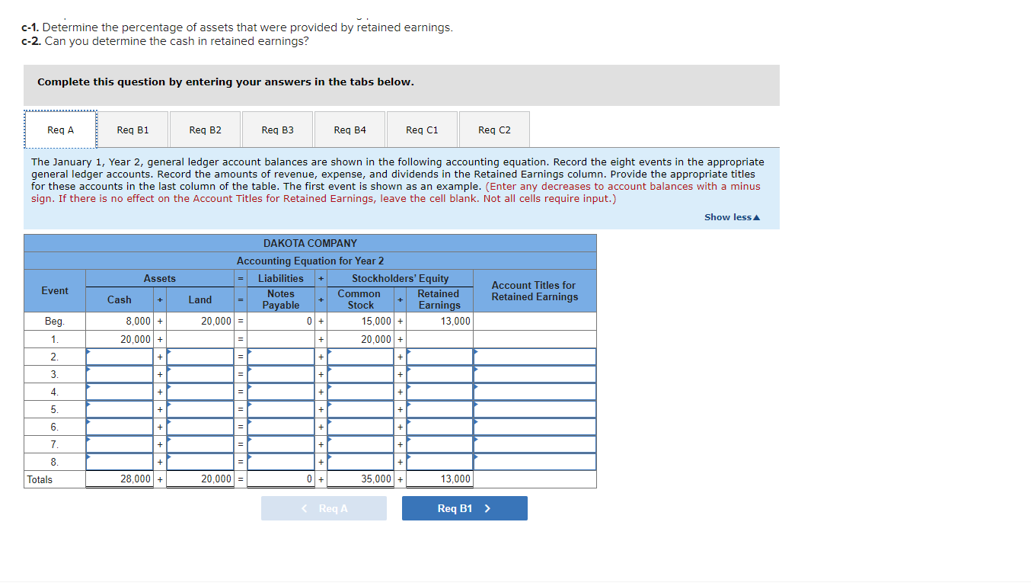1031x586 pixels.
Task: Click beginning Retained Earnings 13,000
Action: (455, 322)
